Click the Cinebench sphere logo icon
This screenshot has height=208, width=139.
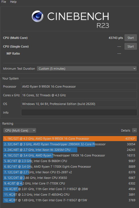pyautogui.click(x=37, y=16)
